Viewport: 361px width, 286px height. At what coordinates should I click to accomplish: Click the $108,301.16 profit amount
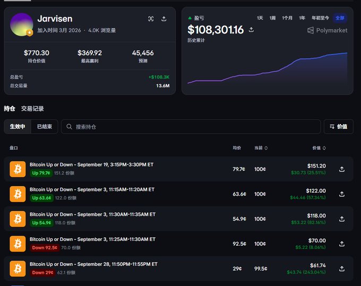(216, 30)
